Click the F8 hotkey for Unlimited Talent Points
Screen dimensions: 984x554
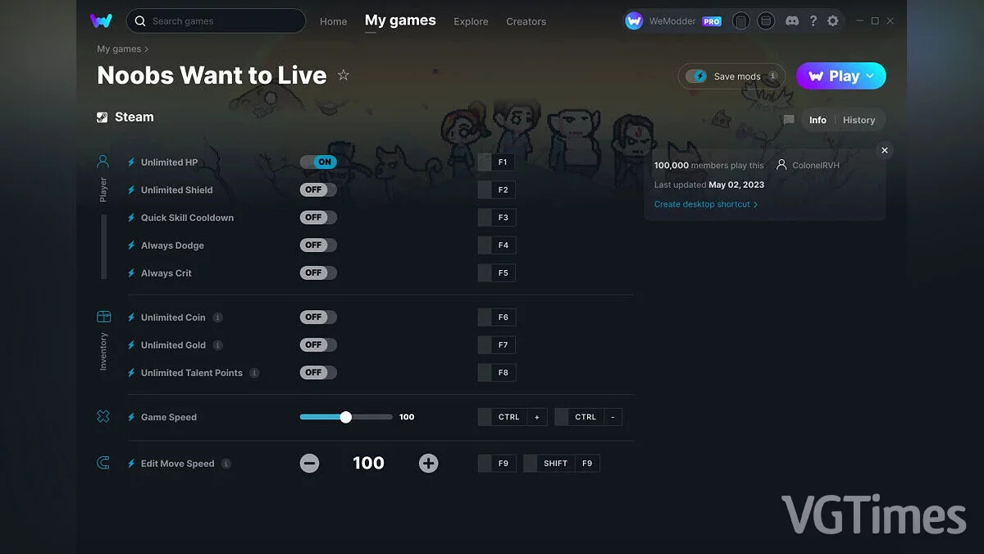[x=496, y=373]
